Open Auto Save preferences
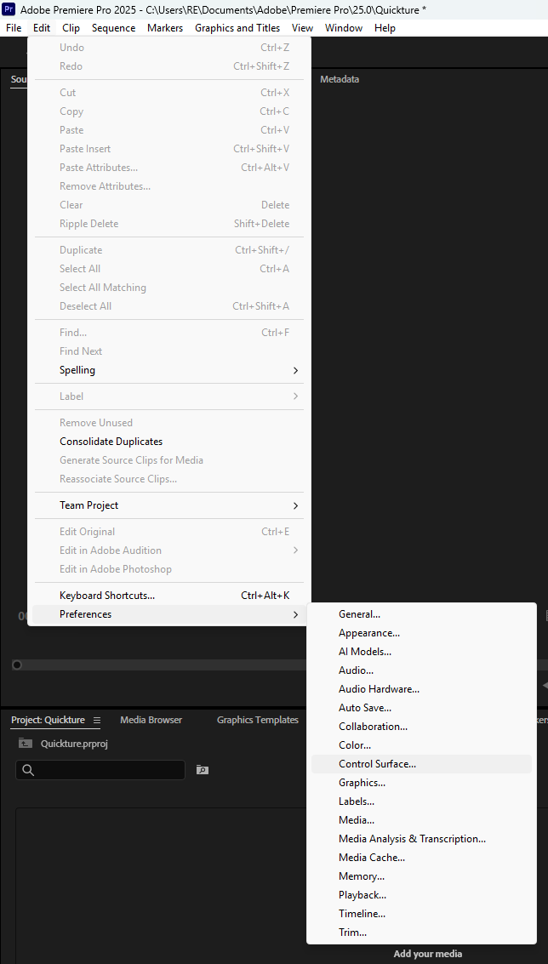This screenshot has height=964, width=548. pos(421,708)
